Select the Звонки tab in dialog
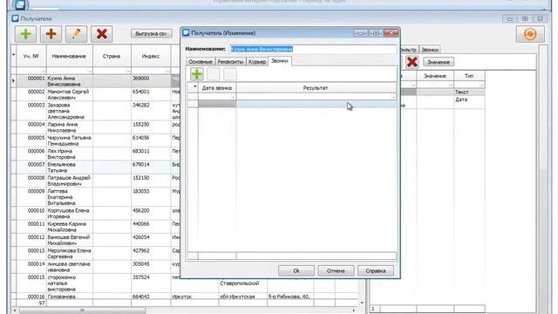558x314 pixels. point(280,61)
